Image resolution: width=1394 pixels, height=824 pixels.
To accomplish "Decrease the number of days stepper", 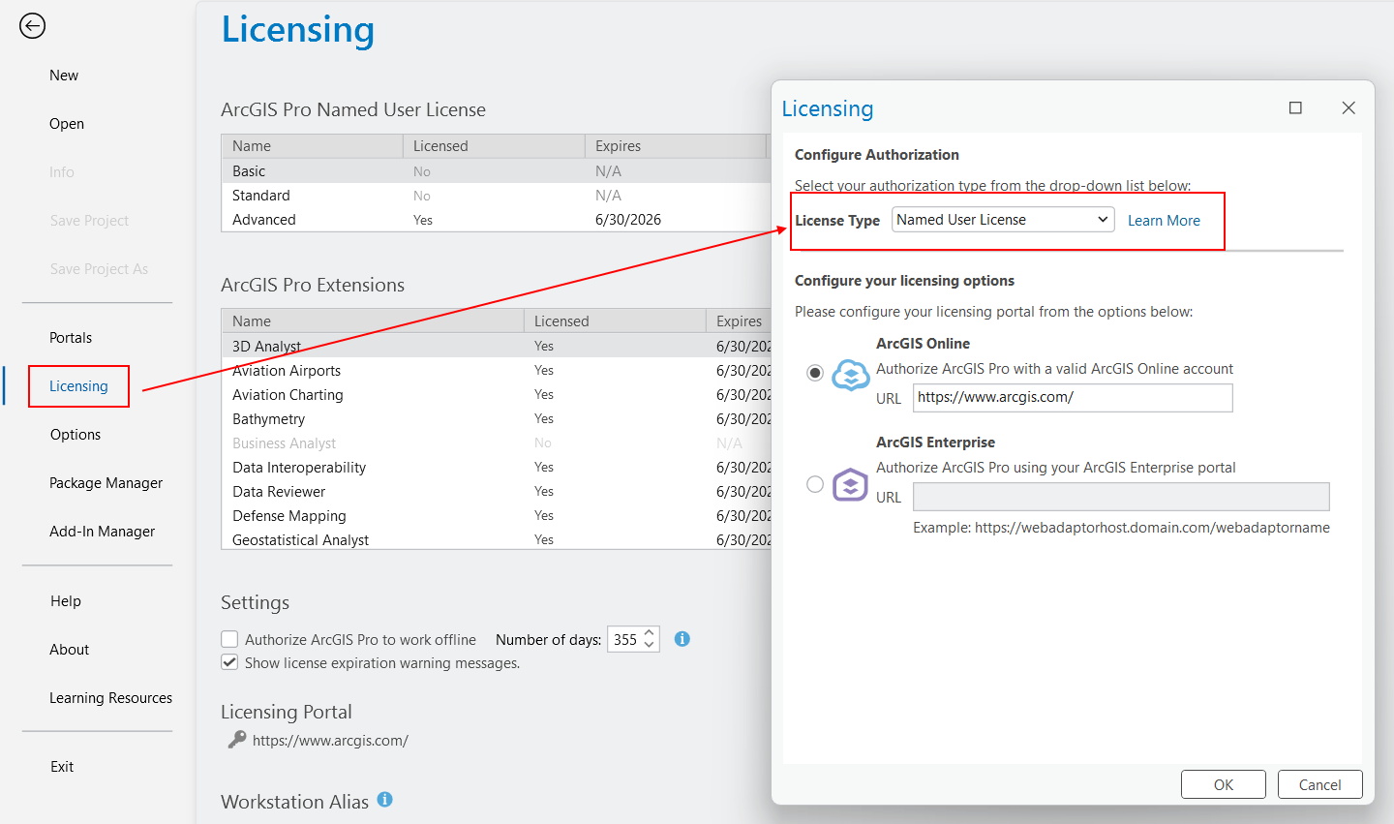I will pos(650,645).
